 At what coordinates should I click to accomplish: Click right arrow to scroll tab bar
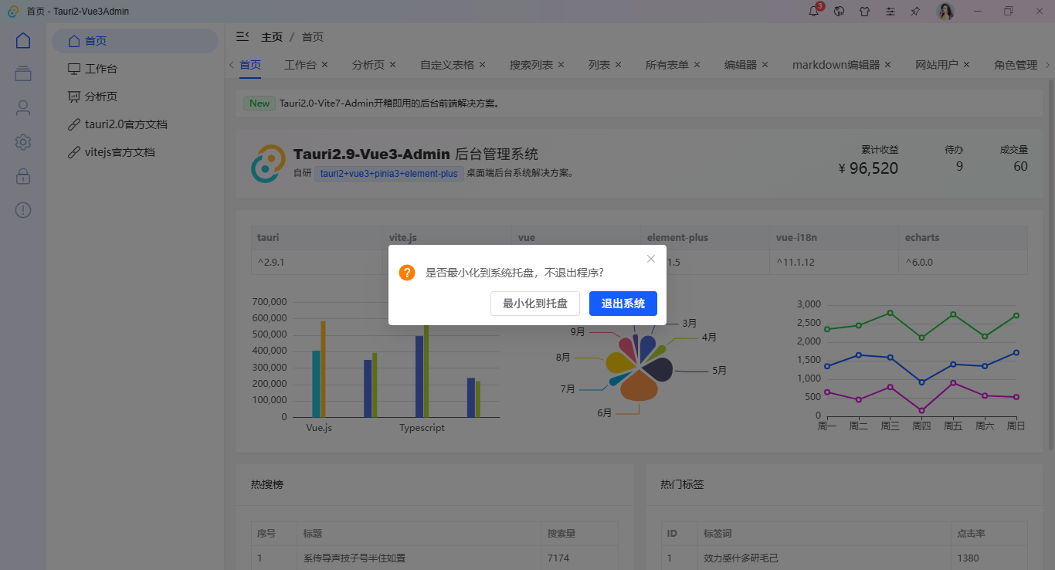pos(1048,65)
